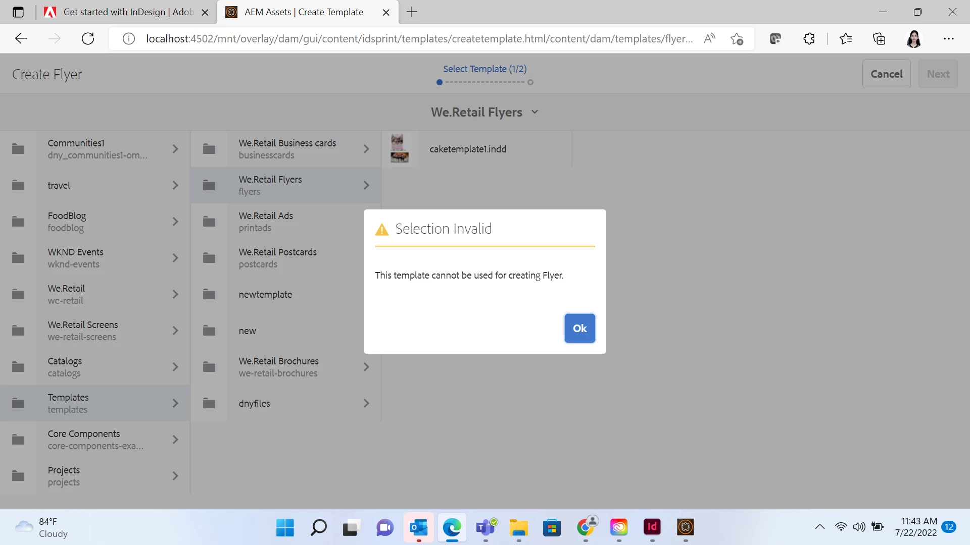The image size is (970, 545).
Task: Open the browser settings ellipsis menu
Action: tap(948, 39)
